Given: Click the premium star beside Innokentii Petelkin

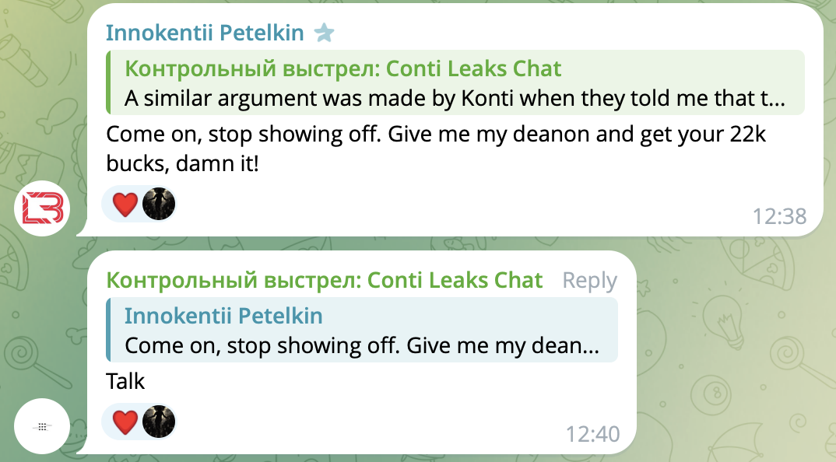Looking at the screenshot, I should coord(324,33).
